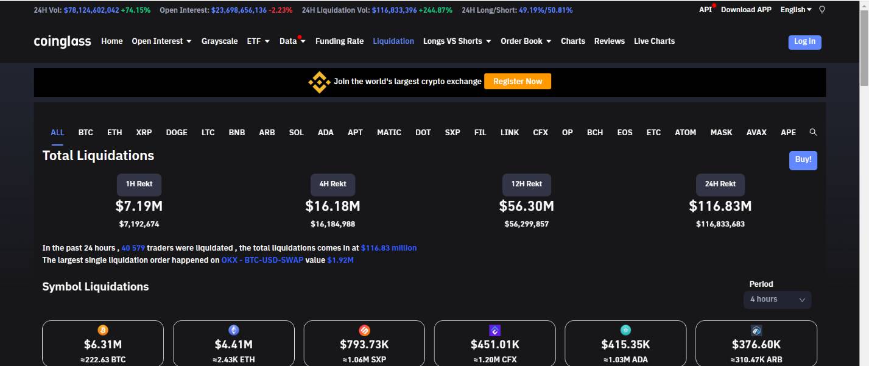
Task: Select the LINK coin tab
Action: (x=510, y=132)
